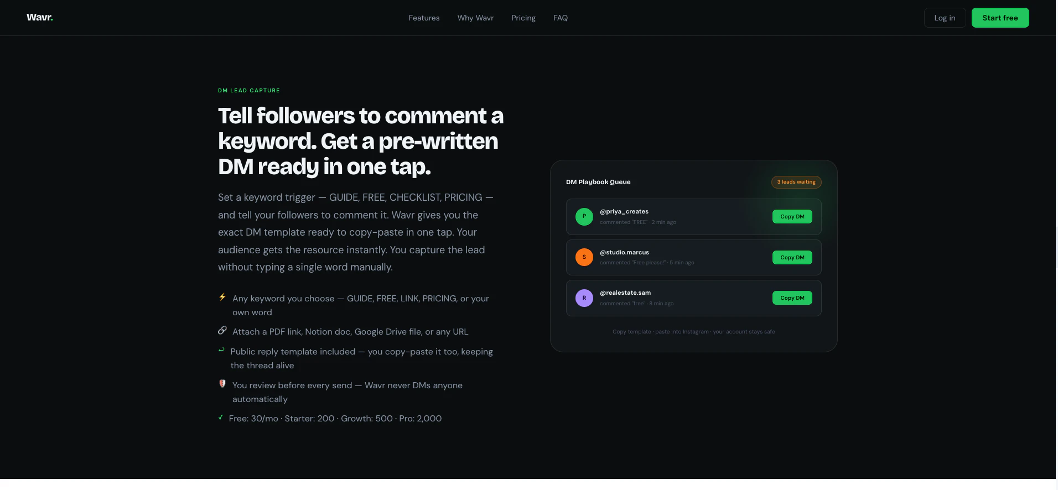Click 'commented "FREE" · 2 min ago' text
Image resolution: width=1058 pixels, height=490 pixels.
[x=638, y=222]
